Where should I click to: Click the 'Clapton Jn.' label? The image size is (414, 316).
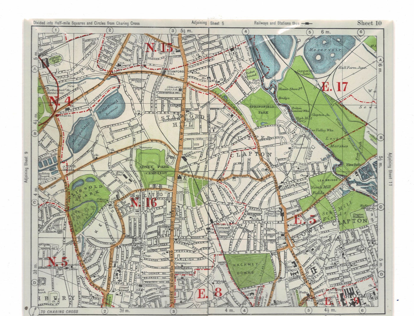[321, 115]
